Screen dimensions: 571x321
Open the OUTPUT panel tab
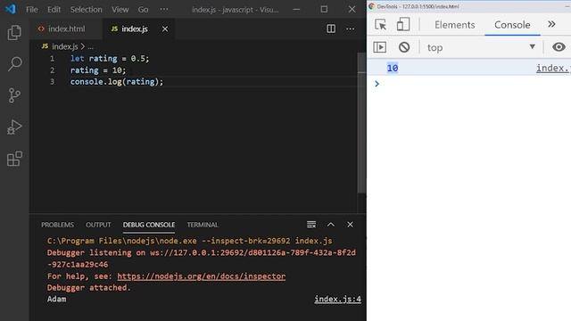pyautogui.click(x=98, y=225)
